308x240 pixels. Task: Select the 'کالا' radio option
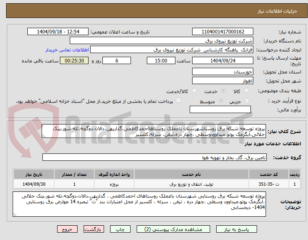click(246, 91)
